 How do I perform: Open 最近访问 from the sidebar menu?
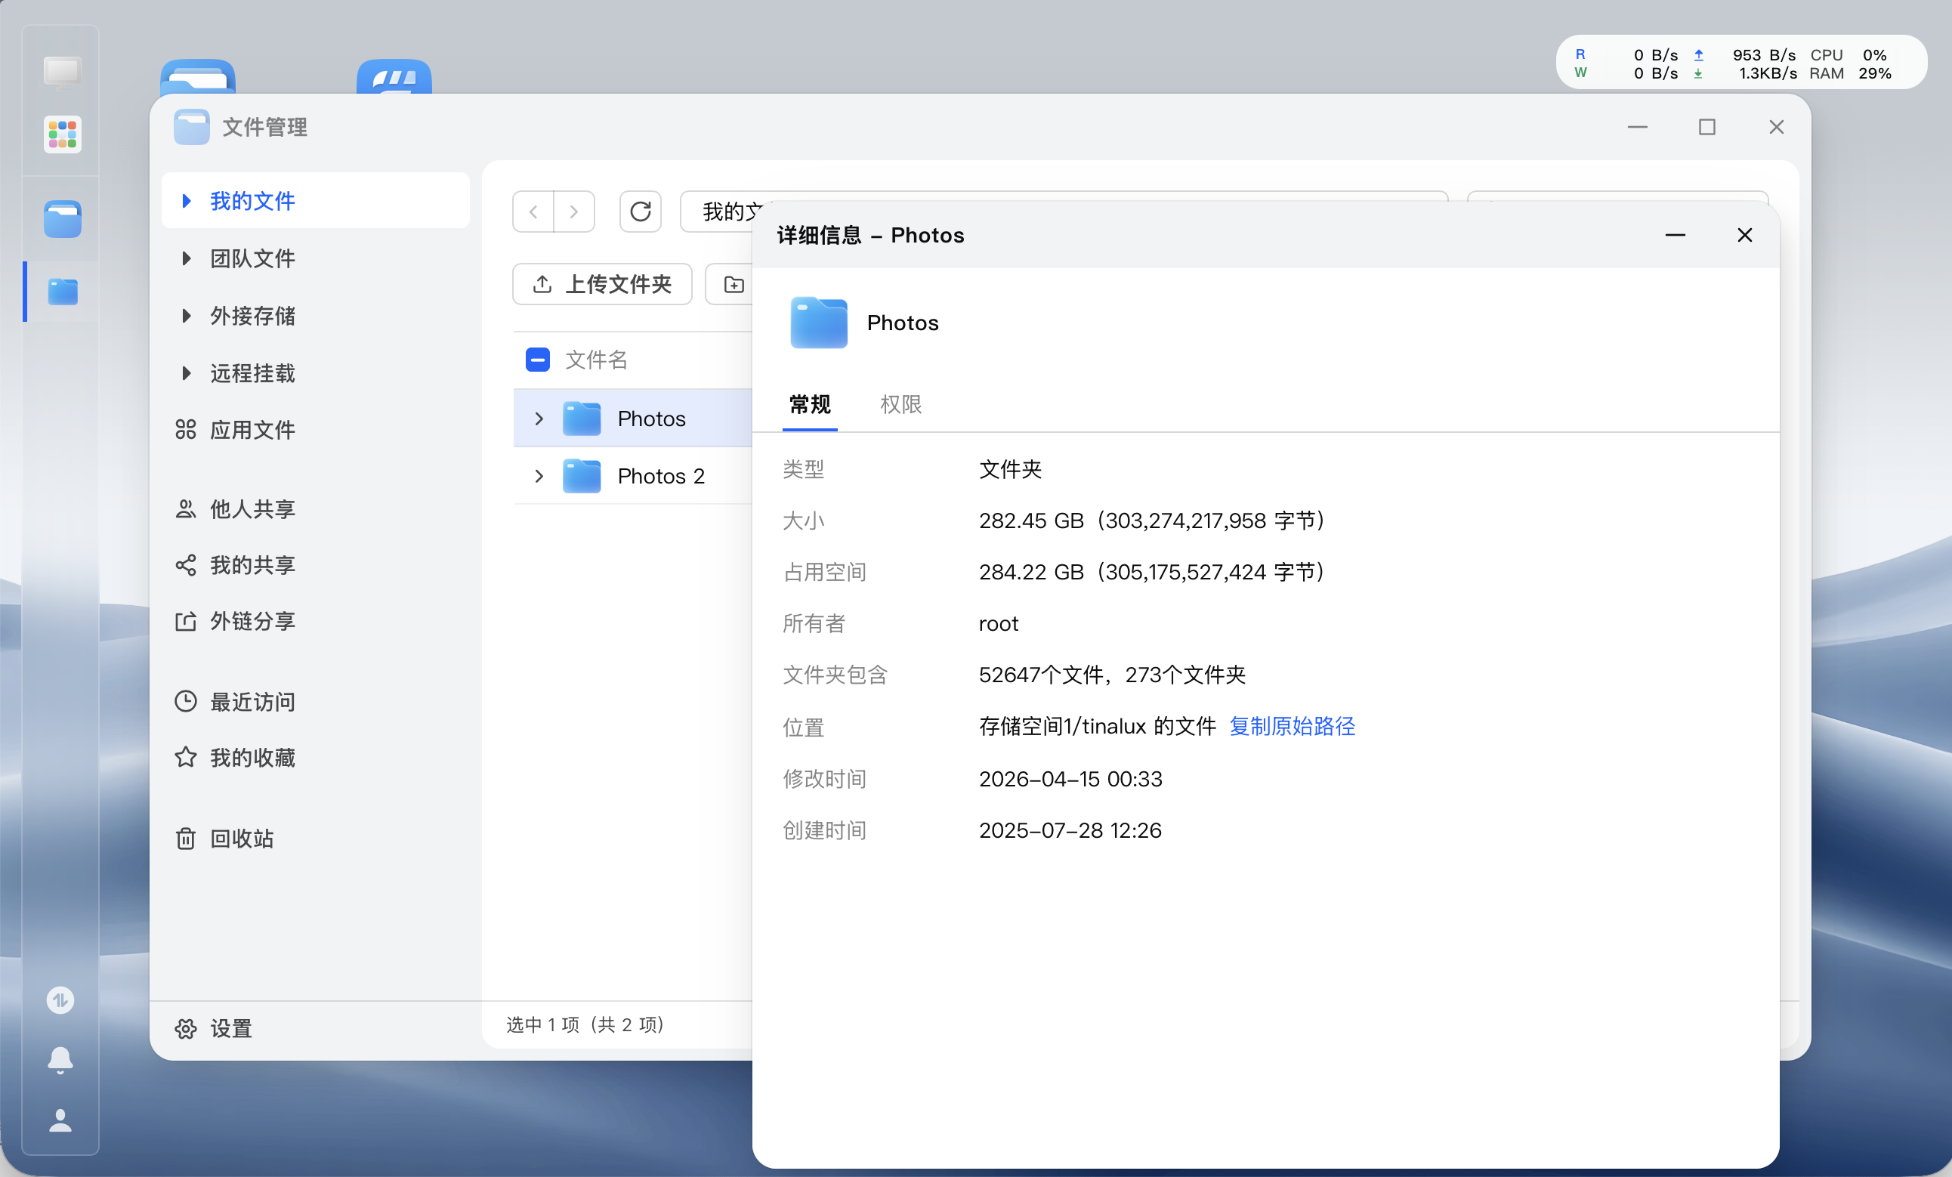252,702
